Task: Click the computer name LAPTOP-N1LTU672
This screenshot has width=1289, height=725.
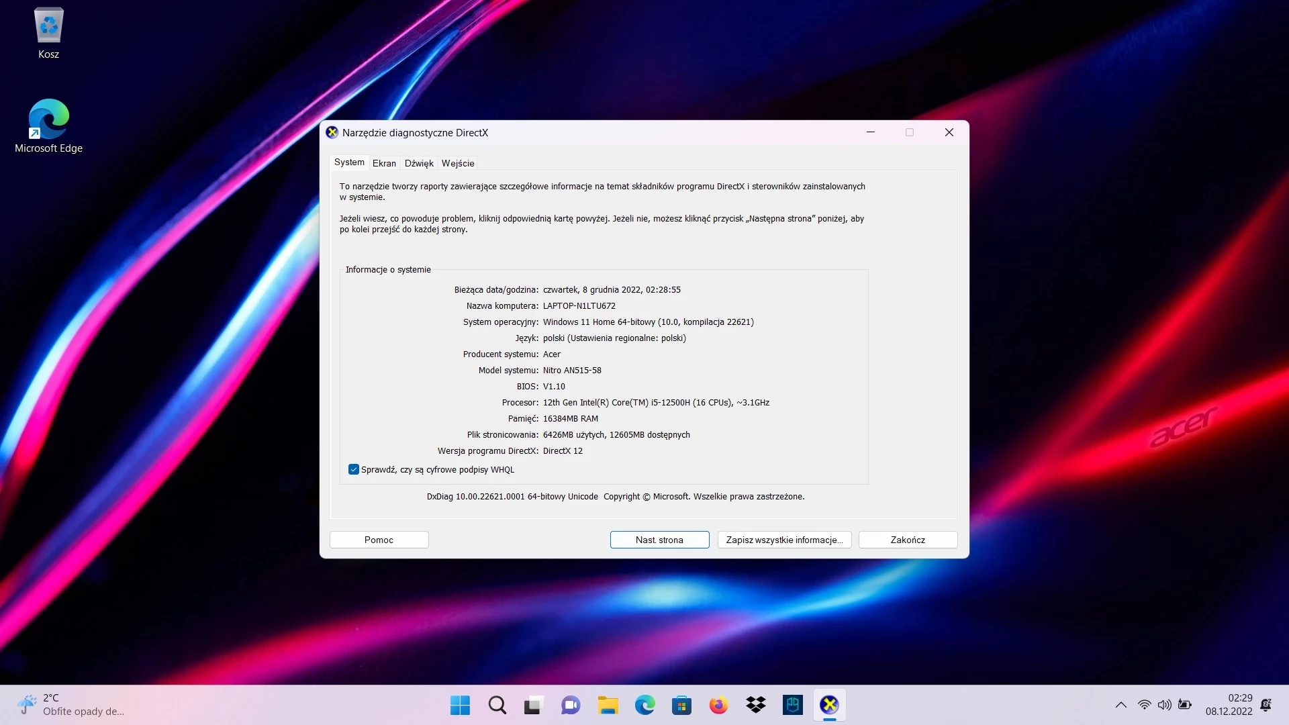Action: (x=579, y=306)
